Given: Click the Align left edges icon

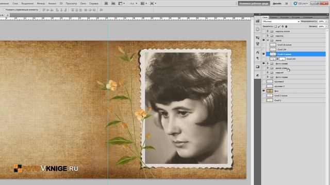Looking at the screenshot, I should point(57,10).
